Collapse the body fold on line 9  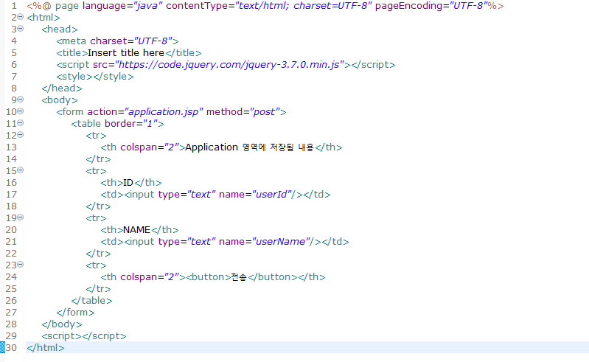pos(21,99)
